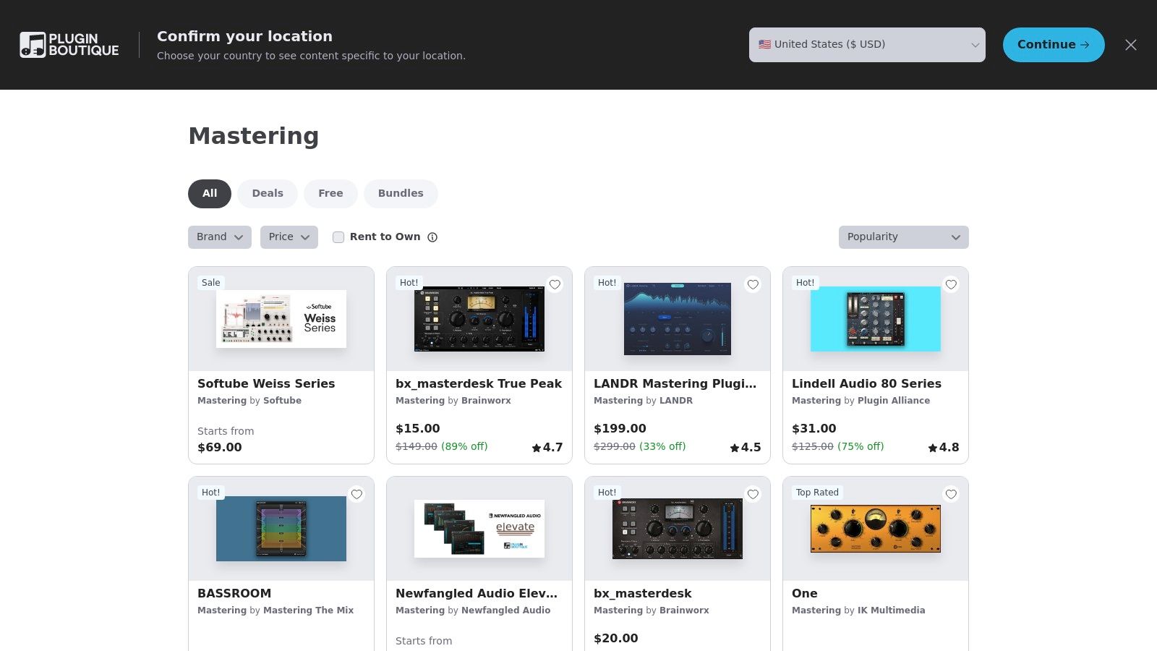Expand the Brand filter dropdown

pos(220,237)
